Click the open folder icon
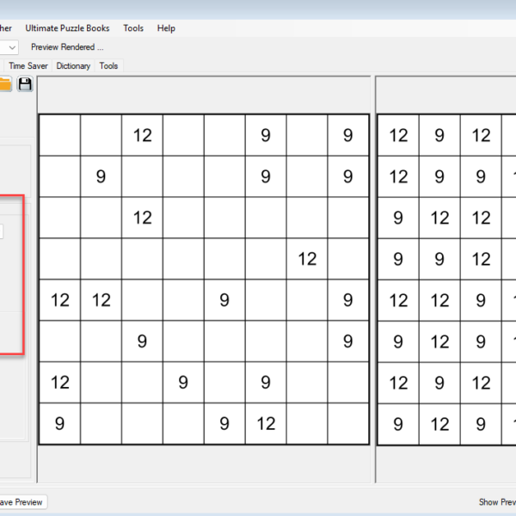Viewport: 516px width, 516px height. click(5, 83)
